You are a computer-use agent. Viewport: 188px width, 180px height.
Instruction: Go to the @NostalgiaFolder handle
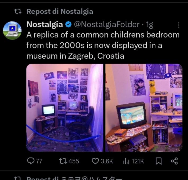pyautogui.click(x=107, y=24)
